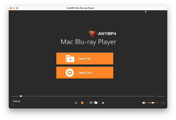Take a snapshot with the camera icon
The width and height of the screenshot is (176, 120).
point(91,102)
